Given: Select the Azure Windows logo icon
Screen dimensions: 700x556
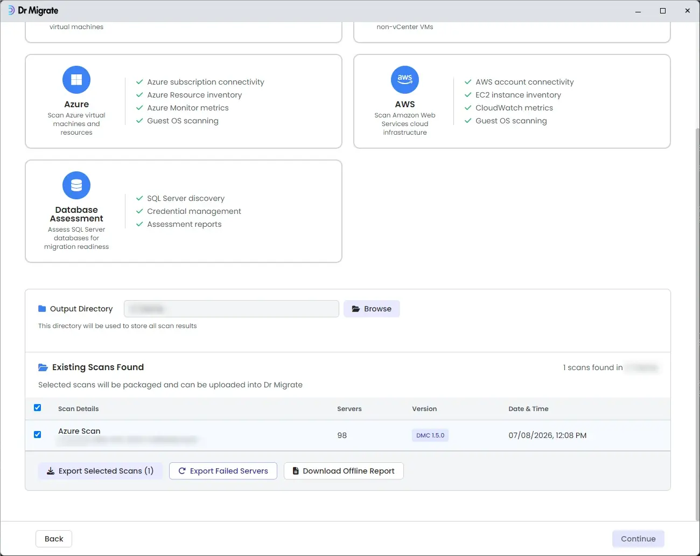Looking at the screenshot, I should [76, 80].
